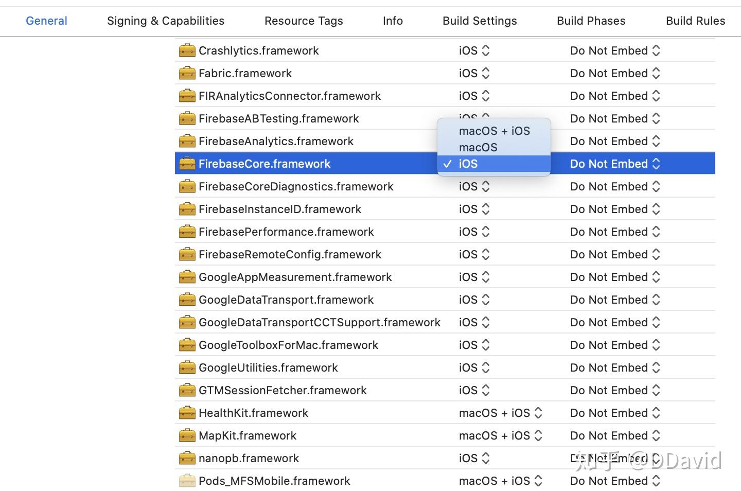Open platform dropdown for FirebaseRemoteConfig.framework

click(474, 254)
